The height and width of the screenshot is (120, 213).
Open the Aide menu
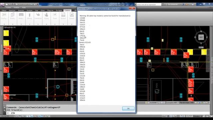pos(24,8)
